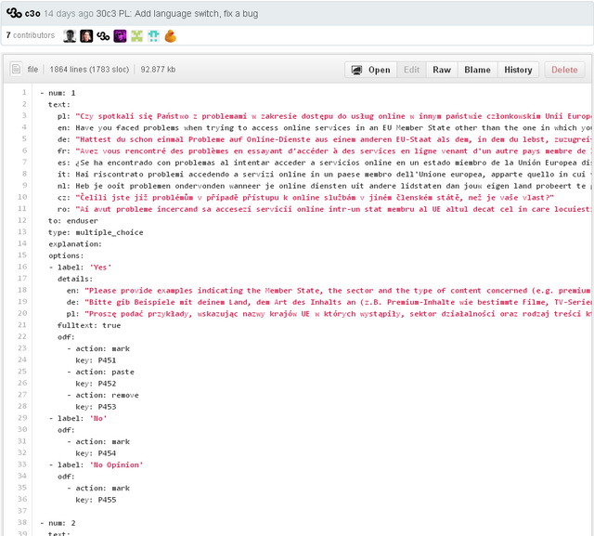This screenshot has width=594, height=536.
Task: Open the purple contributor avatar
Action: coord(120,36)
